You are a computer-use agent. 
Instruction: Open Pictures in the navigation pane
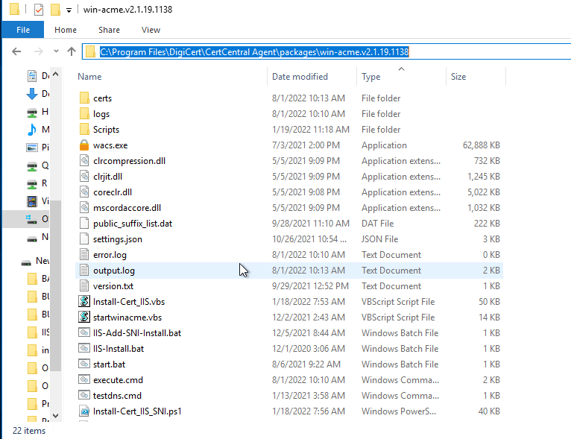(38, 147)
